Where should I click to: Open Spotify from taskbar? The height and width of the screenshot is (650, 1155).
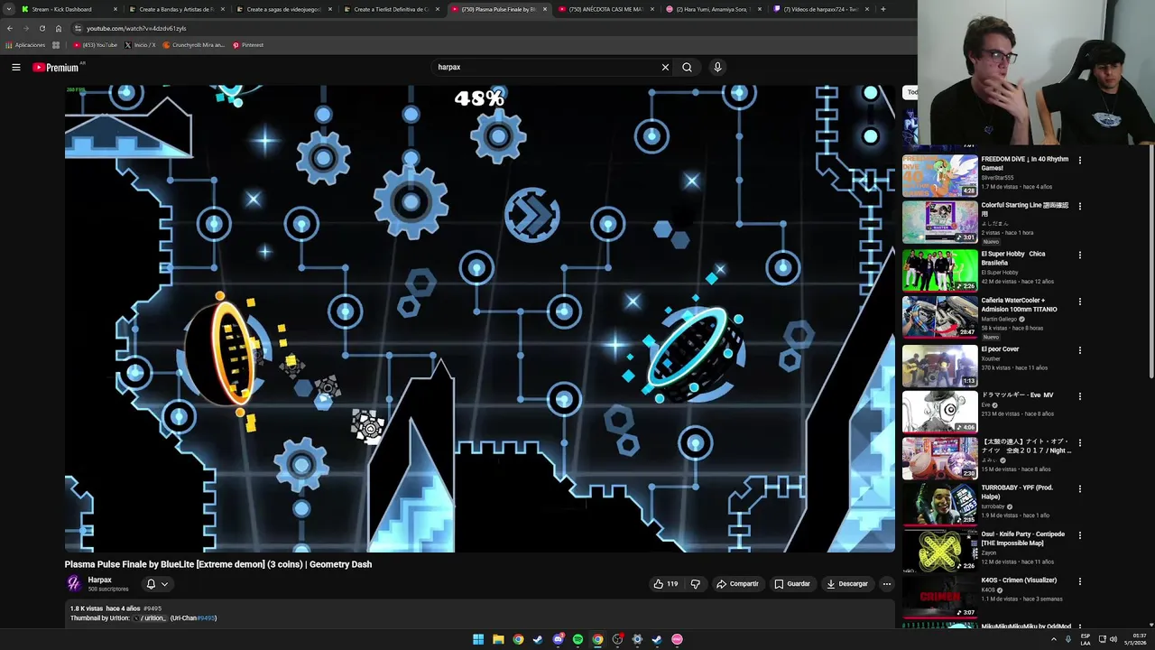point(577,639)
